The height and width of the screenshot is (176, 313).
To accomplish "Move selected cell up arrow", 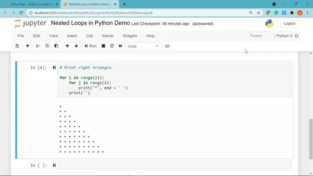I will [x=67, y=46].
